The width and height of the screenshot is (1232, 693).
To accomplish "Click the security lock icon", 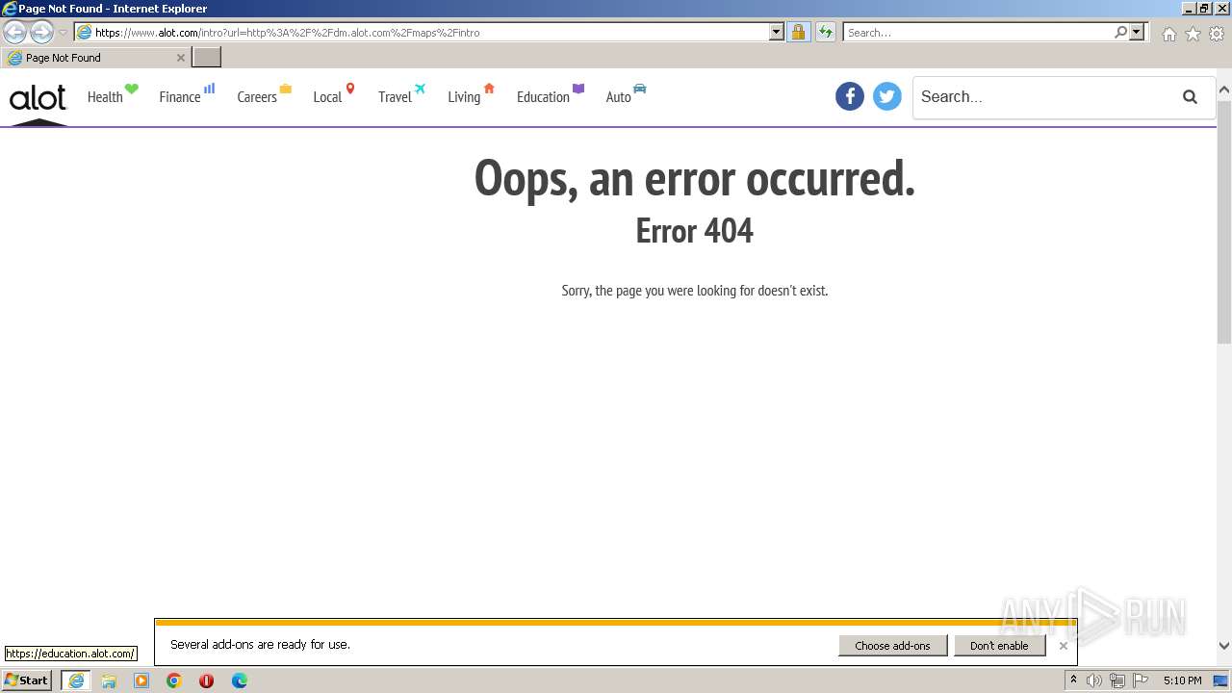I will pyautogui.click(x=798, y=32).
